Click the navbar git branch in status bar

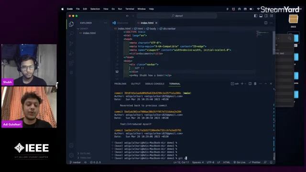[x=75, y=162]
